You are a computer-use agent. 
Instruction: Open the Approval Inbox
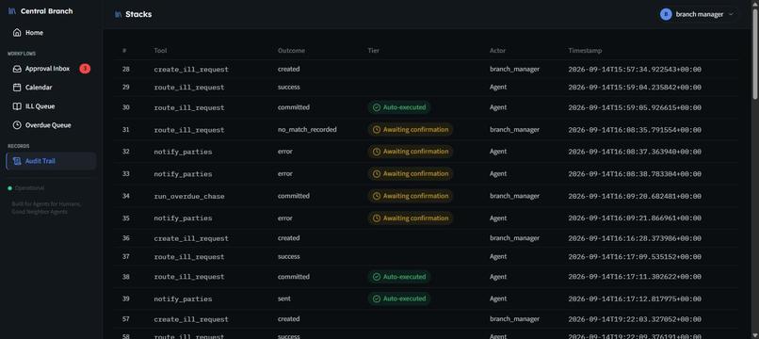pyautogui.click(x=51, y=69)
